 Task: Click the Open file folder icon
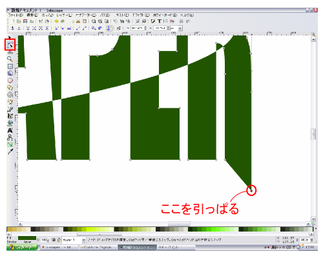tap(19, 21)
